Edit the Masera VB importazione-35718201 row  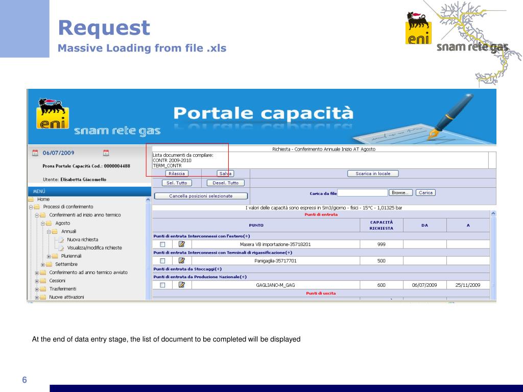pos(182,244)
